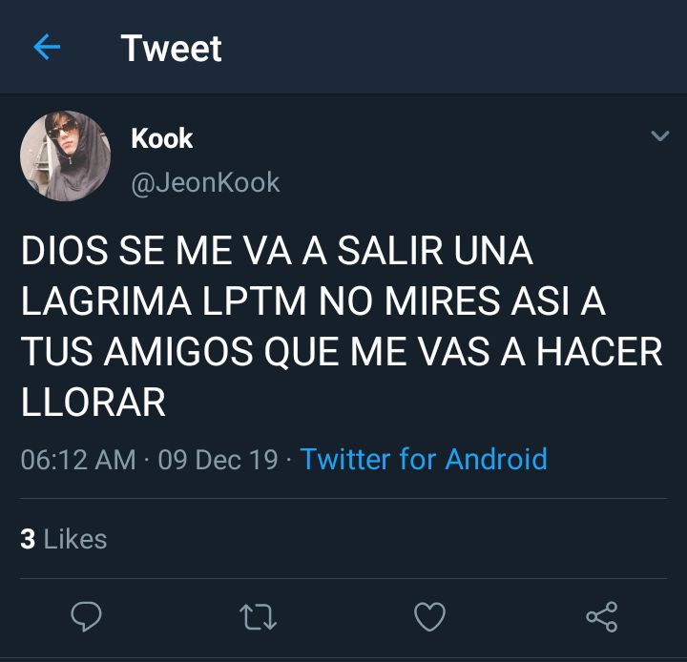Select the tweet line starting with DIOS

coord(277,251)
